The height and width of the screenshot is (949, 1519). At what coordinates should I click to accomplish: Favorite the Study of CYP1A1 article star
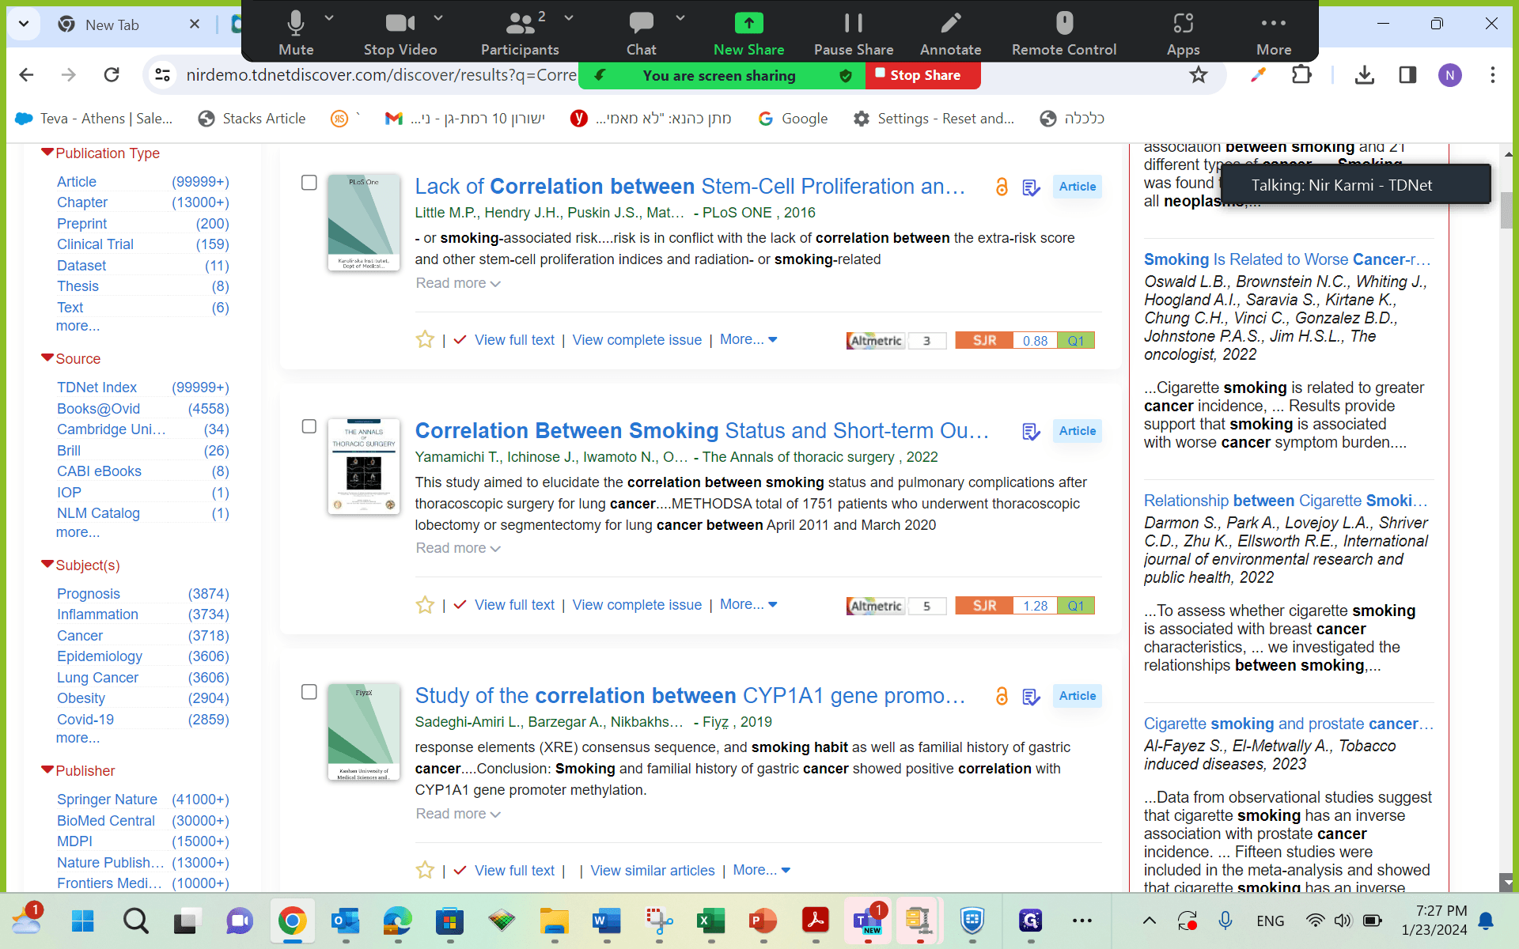tap(425, 870)
